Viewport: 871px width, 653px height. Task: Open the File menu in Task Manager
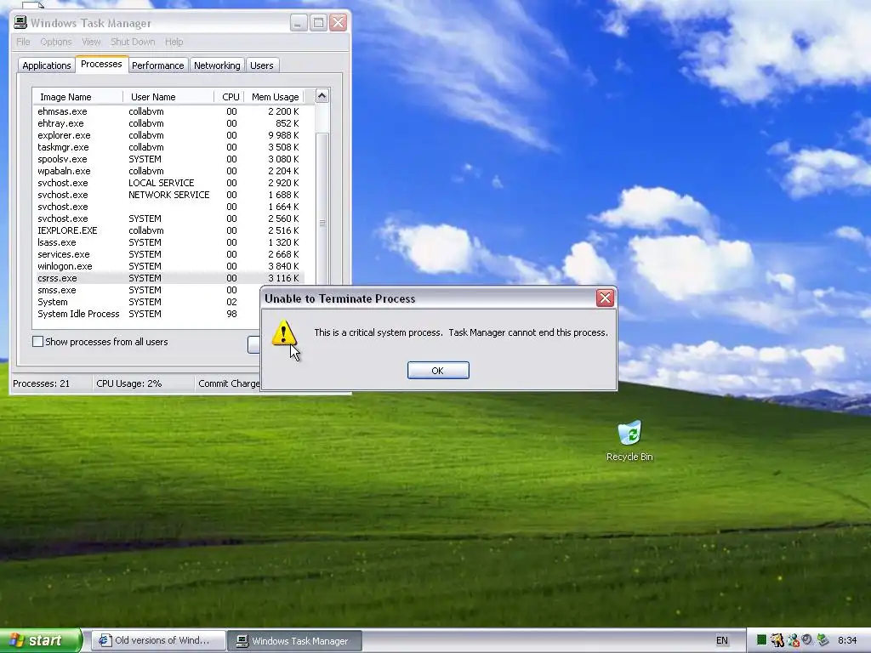click(x=23, y=42)
